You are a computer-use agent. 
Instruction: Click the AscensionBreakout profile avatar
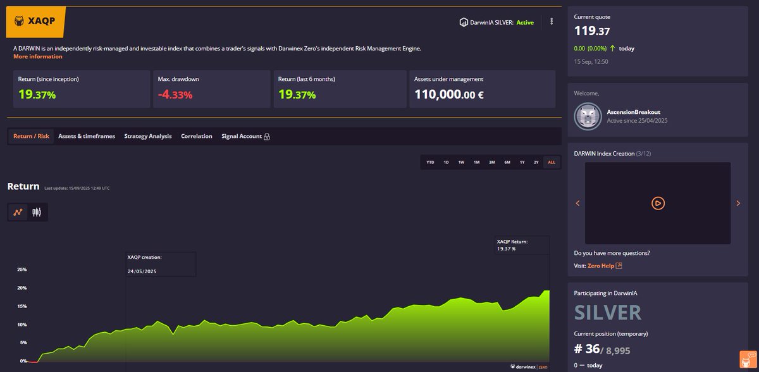(588, 115)
